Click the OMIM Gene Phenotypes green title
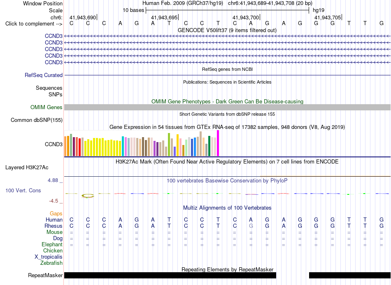 pyautogui.click(x=227, y=101)
